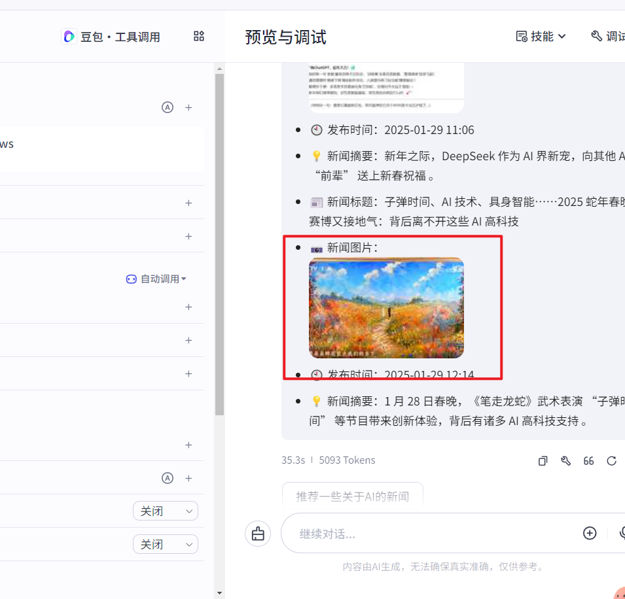Click the 调试 wrench icon in the header
The width and height of the screenshot is (625, 599).
(x=596, y=36)
